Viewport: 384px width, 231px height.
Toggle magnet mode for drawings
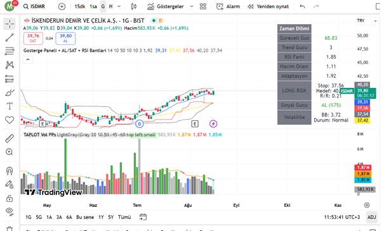10,171
